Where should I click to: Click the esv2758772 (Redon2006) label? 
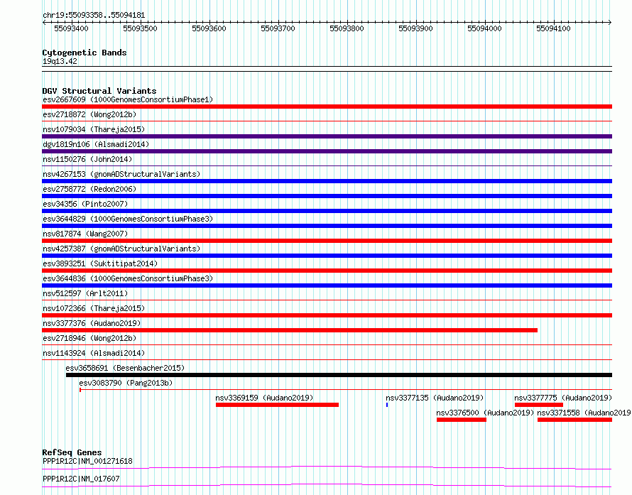[89, 189]
